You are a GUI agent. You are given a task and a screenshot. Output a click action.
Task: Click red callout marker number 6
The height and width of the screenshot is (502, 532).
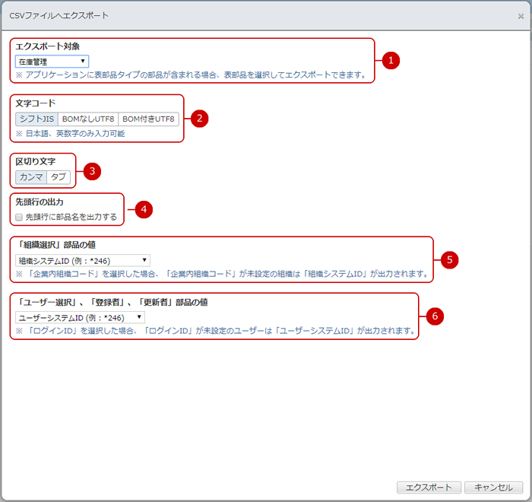(x=434, y=316)
